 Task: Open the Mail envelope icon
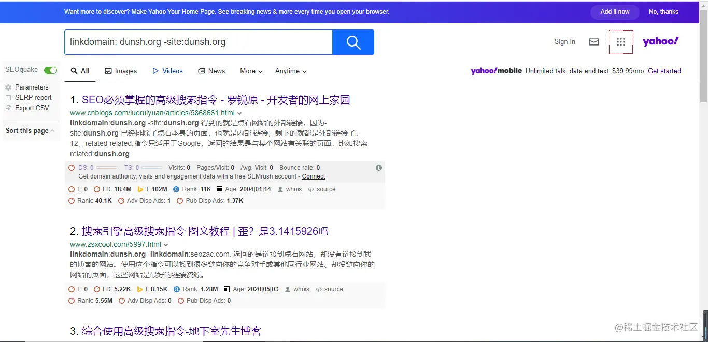[594, 42]
